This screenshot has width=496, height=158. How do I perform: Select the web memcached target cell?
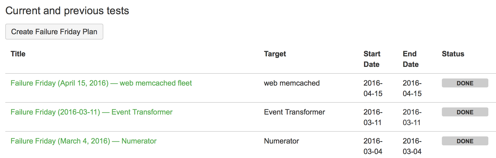292,83
